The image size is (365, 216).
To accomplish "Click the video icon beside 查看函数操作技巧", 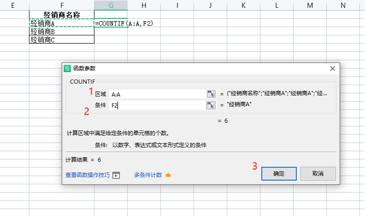I will tap(116, 175).
